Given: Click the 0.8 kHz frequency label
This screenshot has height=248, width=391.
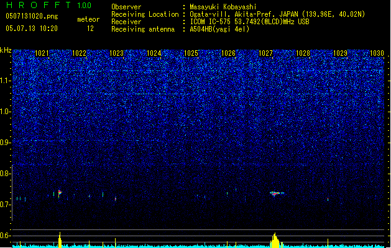Looking at the screenshot, I should click(6, 174).
